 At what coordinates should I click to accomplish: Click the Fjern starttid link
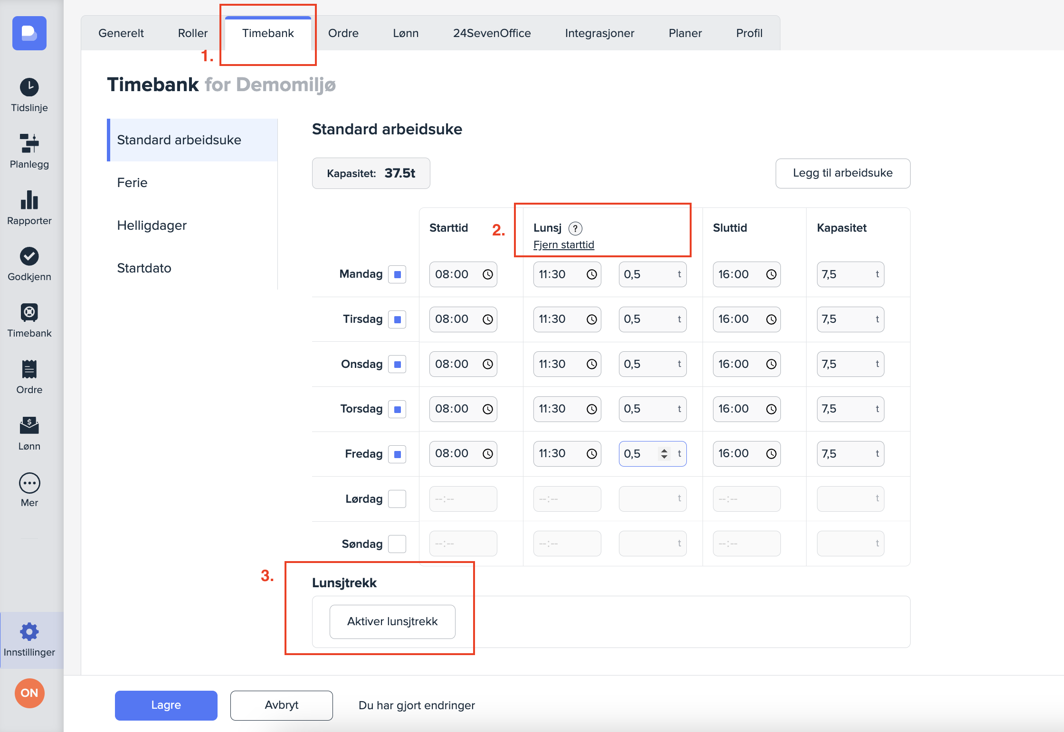563,245
